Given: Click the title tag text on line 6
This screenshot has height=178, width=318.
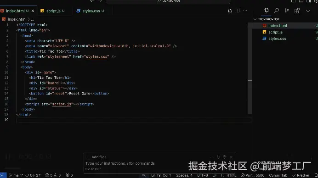Looking at the screenshot, I should tap(51, 51).
